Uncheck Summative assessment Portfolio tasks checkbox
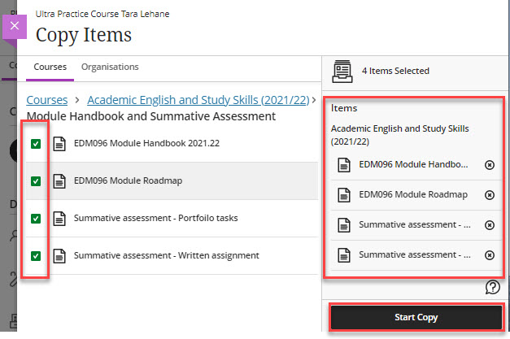This screenshot has height=339, width=510. [x=36, y=219]
